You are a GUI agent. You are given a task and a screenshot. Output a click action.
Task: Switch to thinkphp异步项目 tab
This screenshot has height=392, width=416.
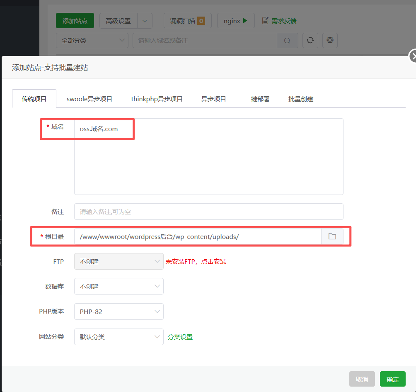157,99
